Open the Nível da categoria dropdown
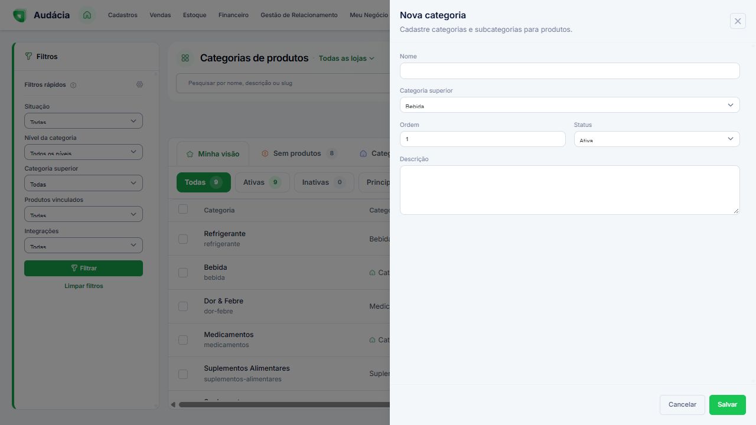The width and height of the screenshot is (756, 425). click(x=83, y=152)
